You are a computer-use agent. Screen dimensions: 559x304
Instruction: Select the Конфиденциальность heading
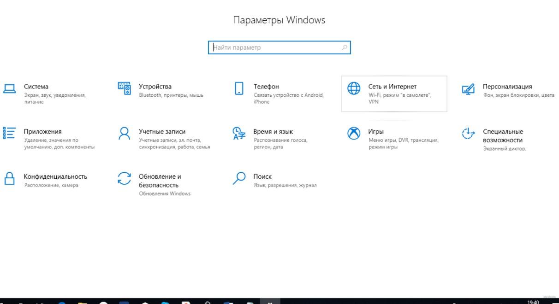coord(55,177)
